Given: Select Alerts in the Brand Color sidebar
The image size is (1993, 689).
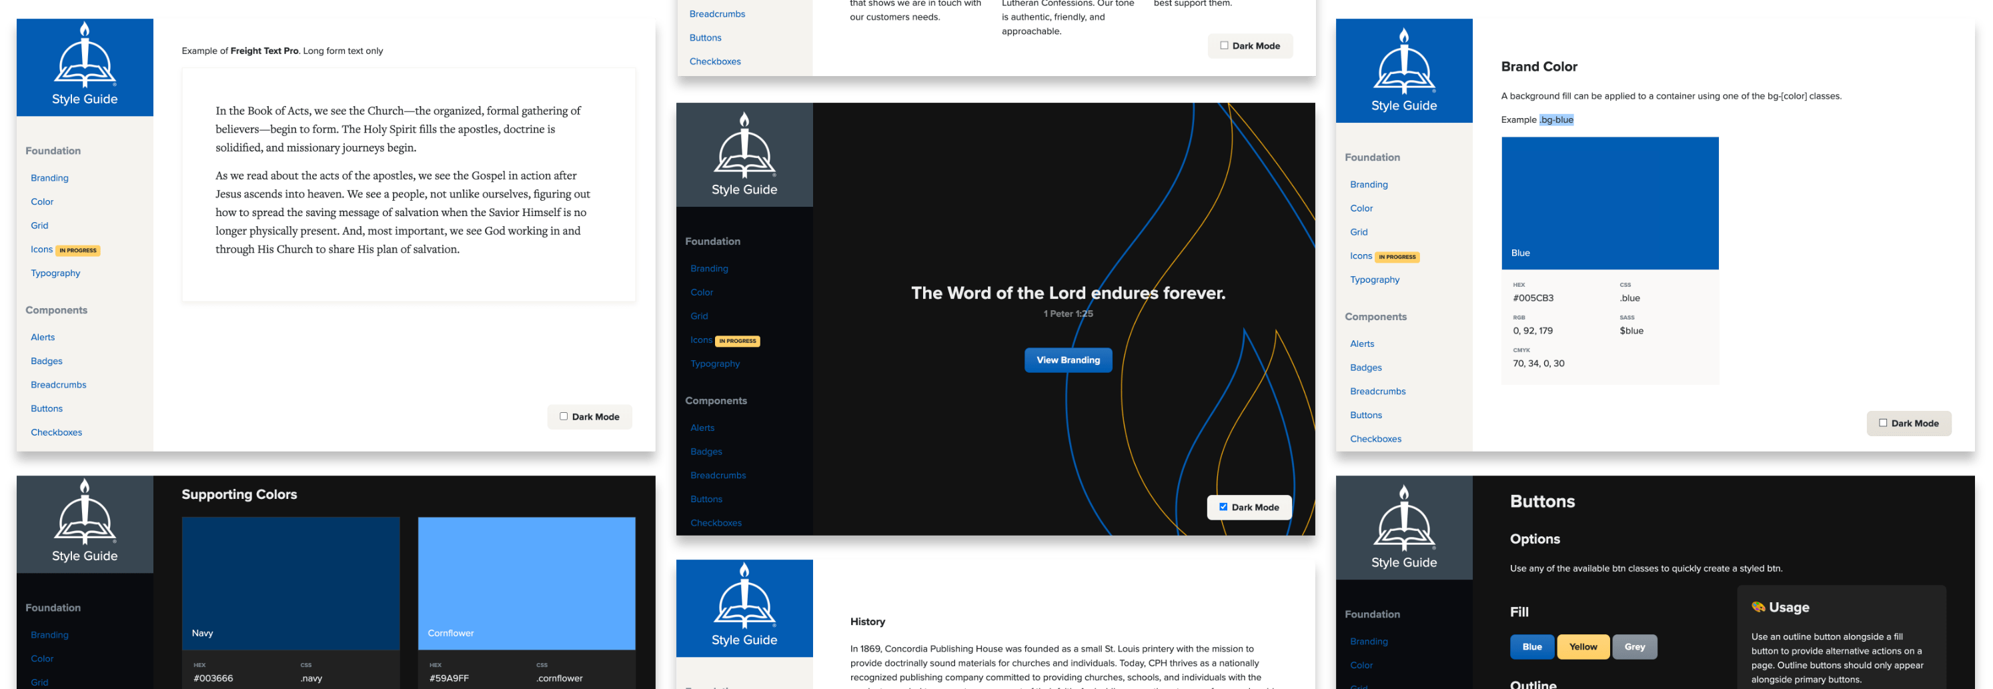Looking at the screenshot, I should [x=1363, y=343].
